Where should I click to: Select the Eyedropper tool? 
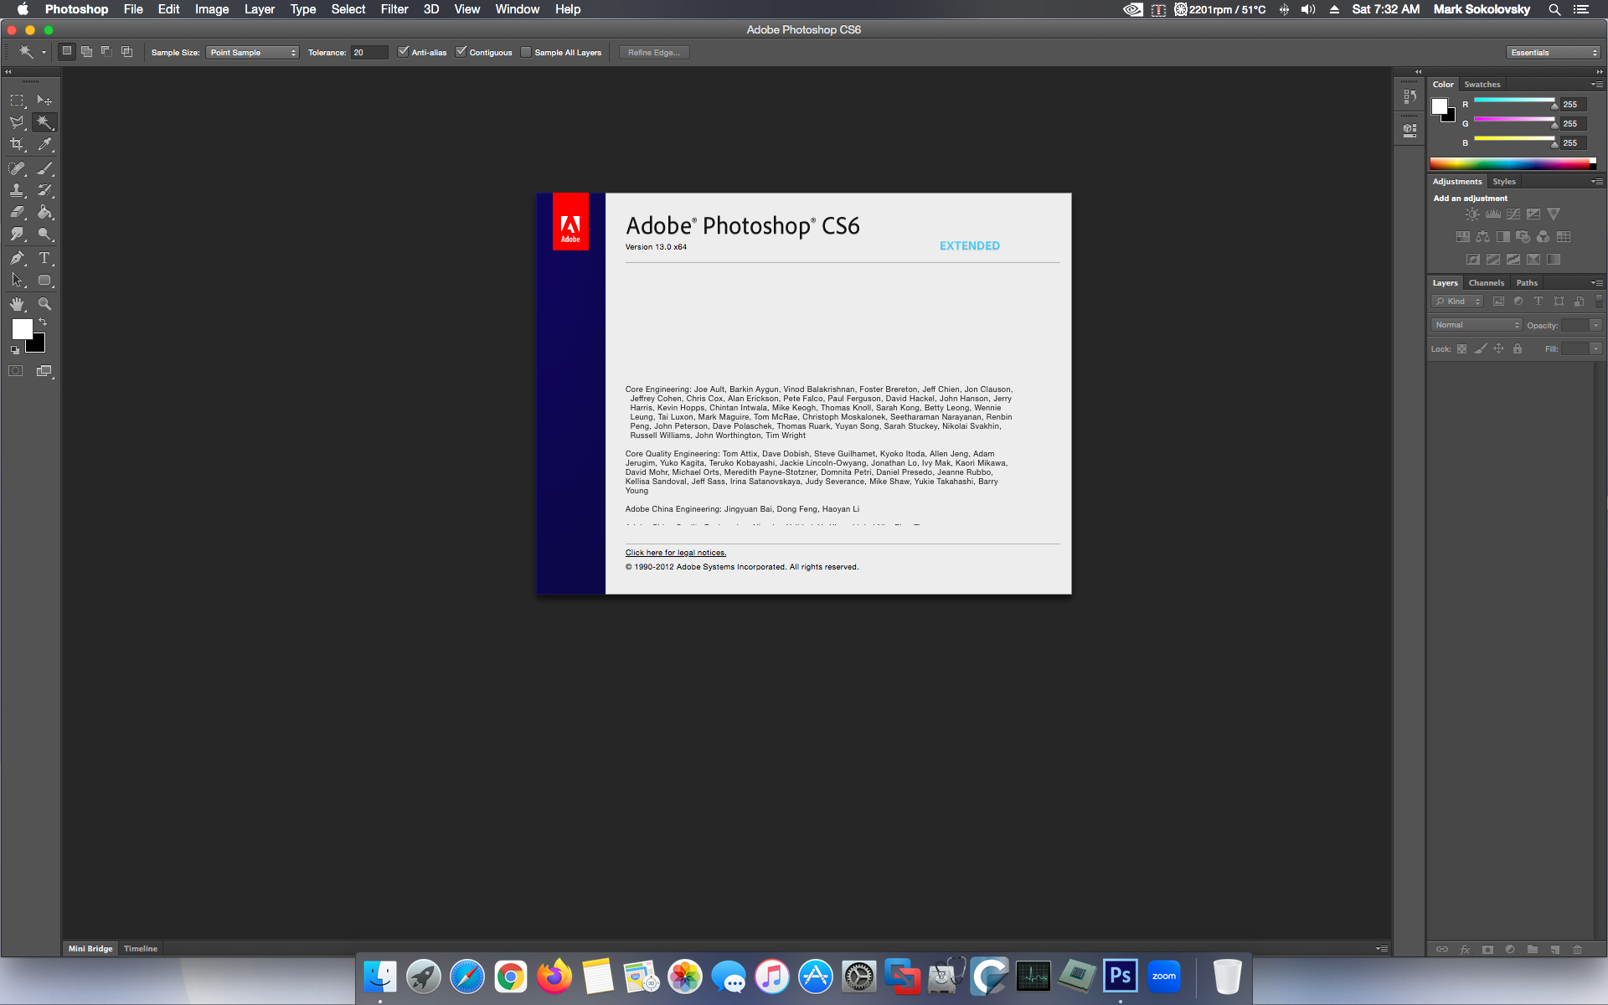click(44, 144)
